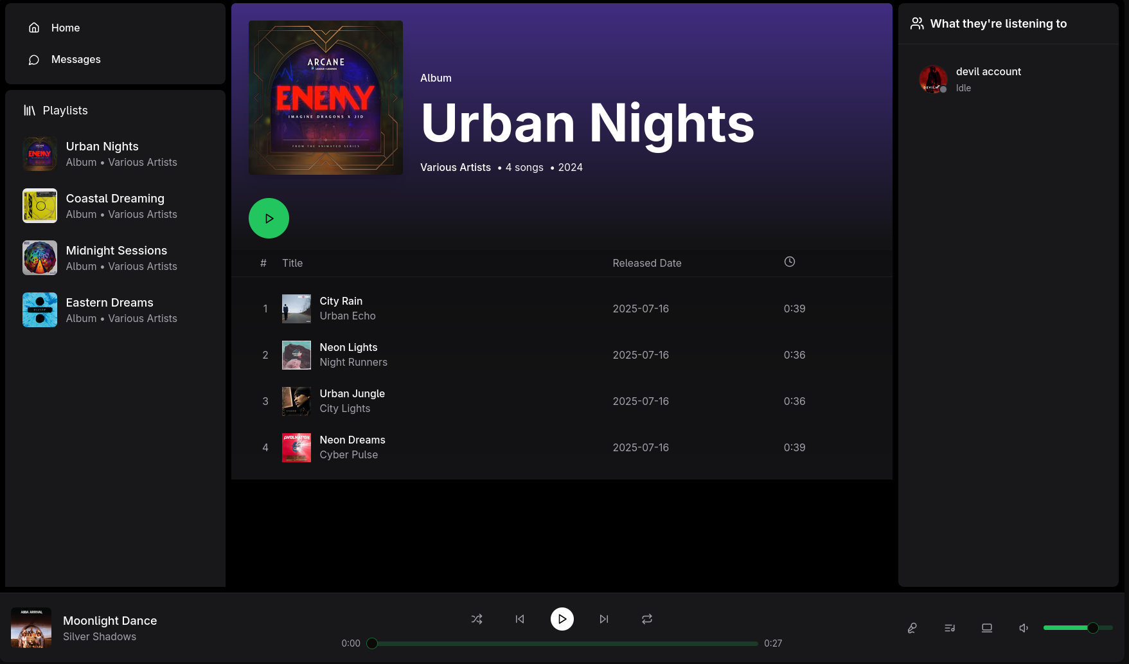This screenshot has height=664, width=1129.
Task: Click the Midnight Sessions cover thumbnail
Action: pos(40,258)
